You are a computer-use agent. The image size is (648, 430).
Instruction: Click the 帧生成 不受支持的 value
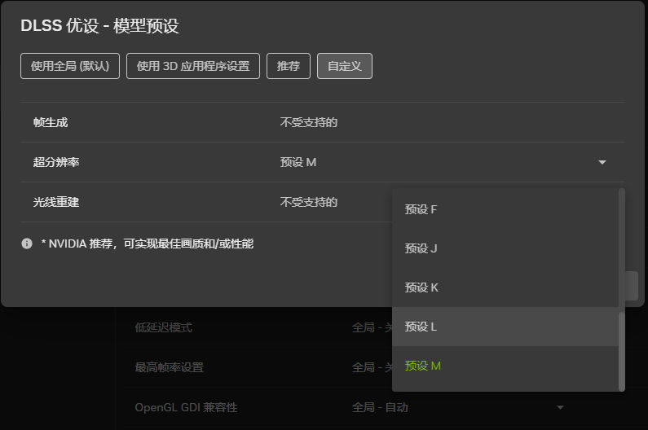pos(309,122)
